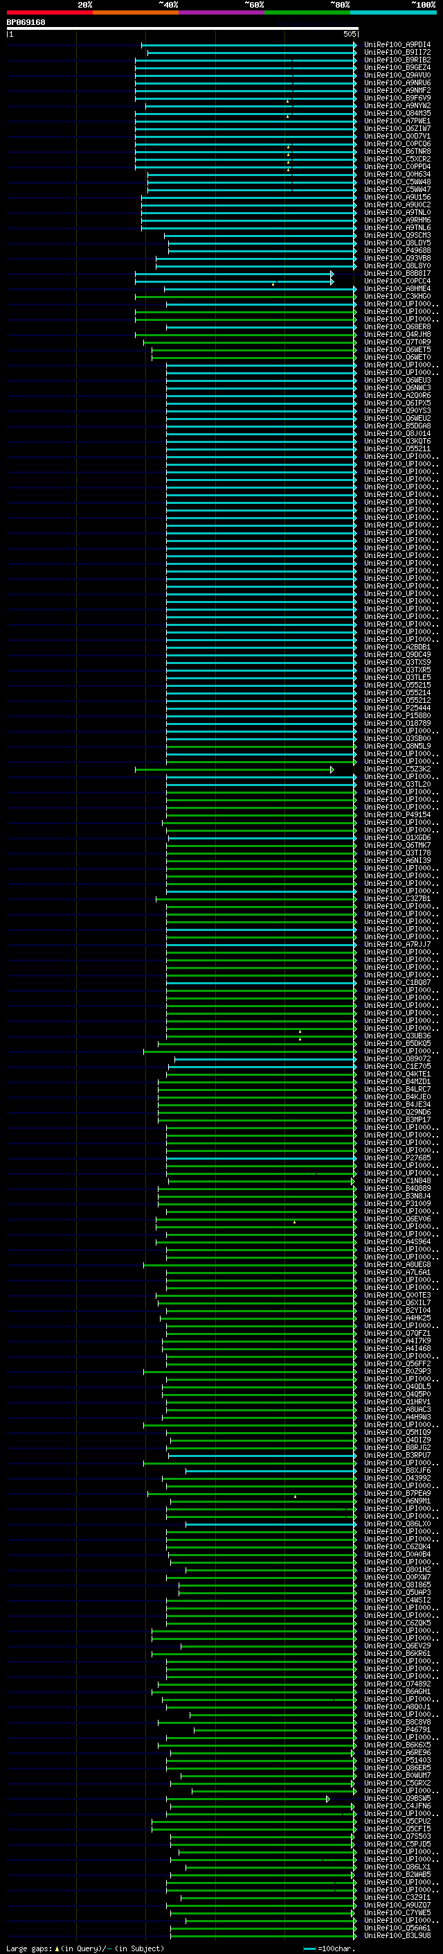Open hit UniRef100_B9GEZ4
443x1954 pixels.
tap(397, 67)
